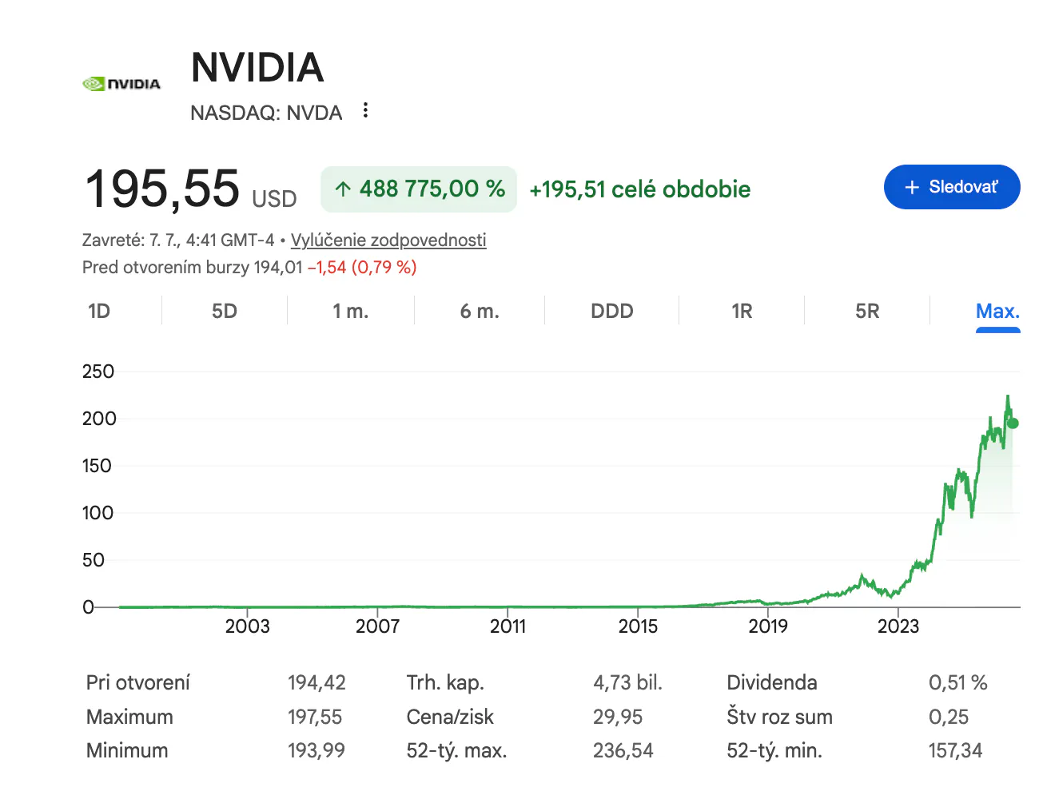The image size is (1039, 799).
Task: Click the green up-arrow percentage badge
Action: [x=419, y=189]
